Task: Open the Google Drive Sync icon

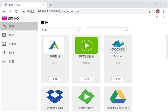Action: click(x=118, y=97)
